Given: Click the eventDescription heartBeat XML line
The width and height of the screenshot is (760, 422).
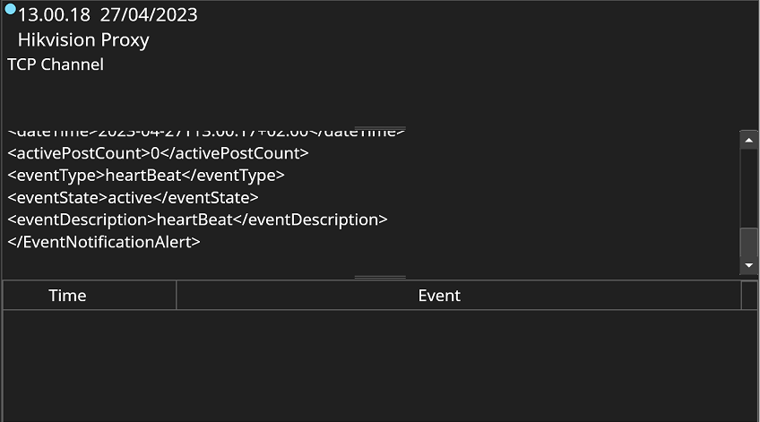Looking at the screenshot, I should 197,220.
